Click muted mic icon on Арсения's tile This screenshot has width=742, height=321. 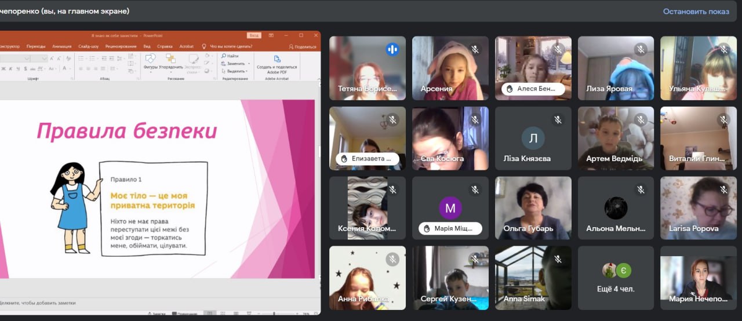point(475,49)
